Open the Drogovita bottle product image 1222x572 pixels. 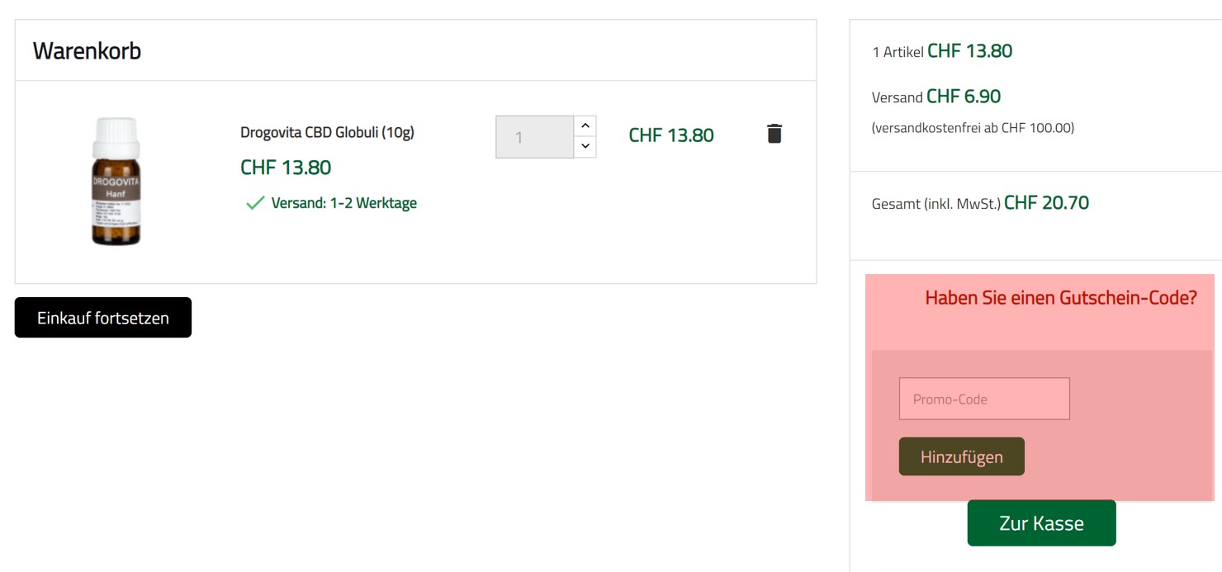116,182
